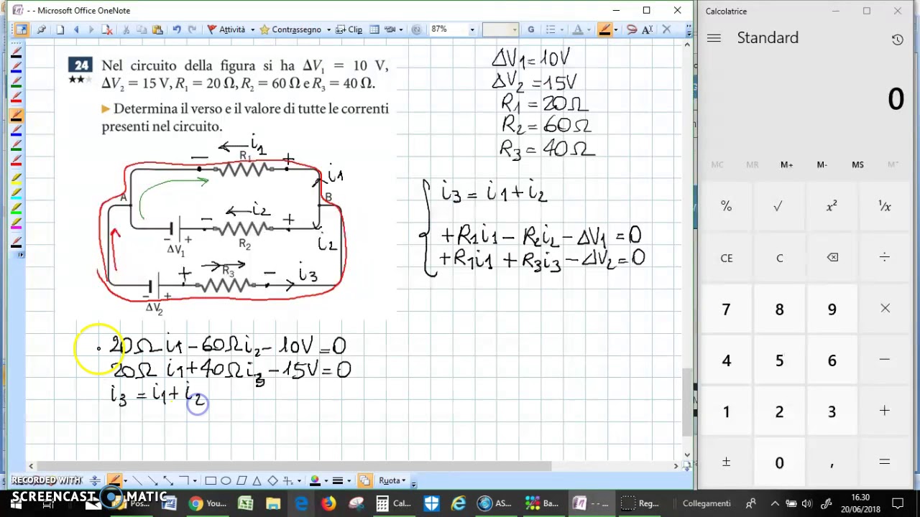The width and height of the screenshot is (920, 517).
Task: Select the lasso selection tool in toolbar
Action: click(x=631, y=29)
